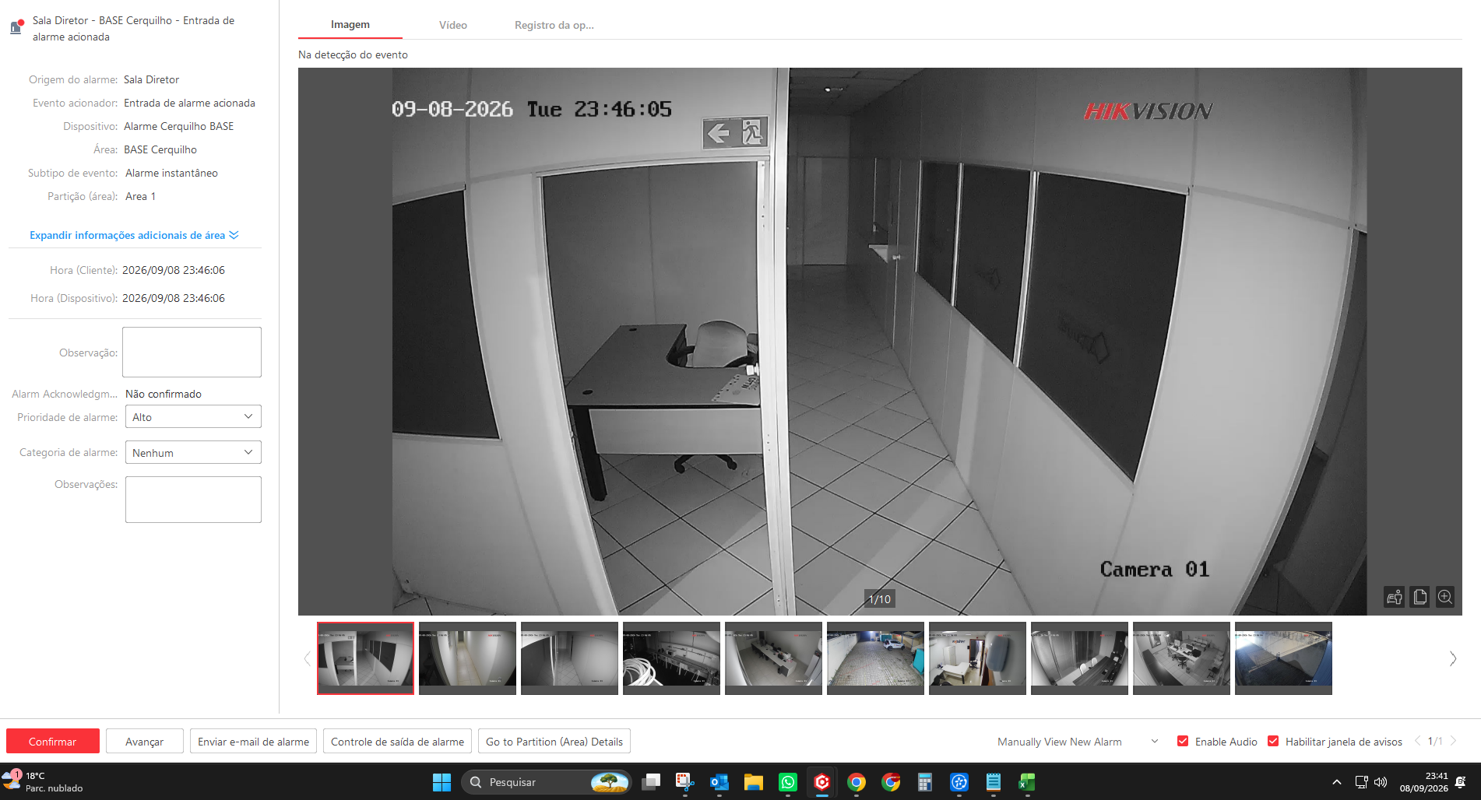The height and width of the screenshot is (800, 1481).
Task: Expand informações adicionais de área
Action: tap(134, 235)
